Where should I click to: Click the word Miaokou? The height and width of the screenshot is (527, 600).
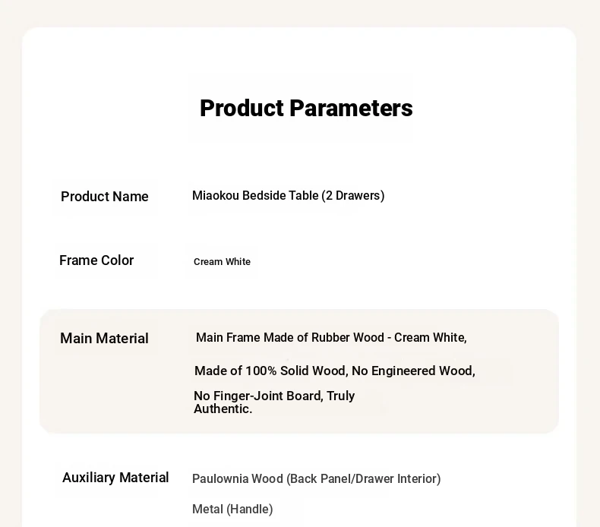pos(216,196)
